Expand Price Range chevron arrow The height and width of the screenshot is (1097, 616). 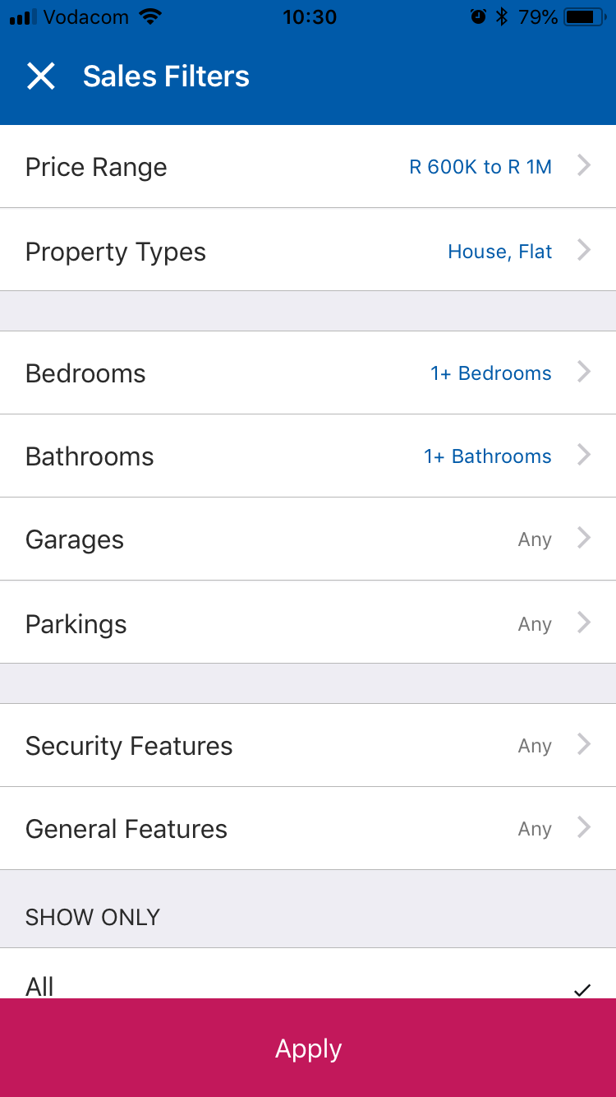pyautogui.click(x=584, y=166)
